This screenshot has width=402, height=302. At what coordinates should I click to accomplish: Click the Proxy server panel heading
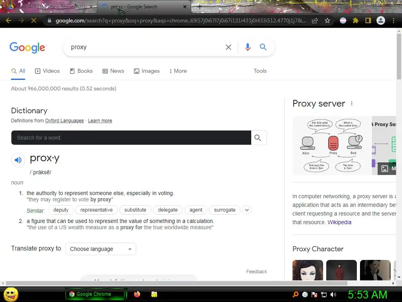(319, 103)
